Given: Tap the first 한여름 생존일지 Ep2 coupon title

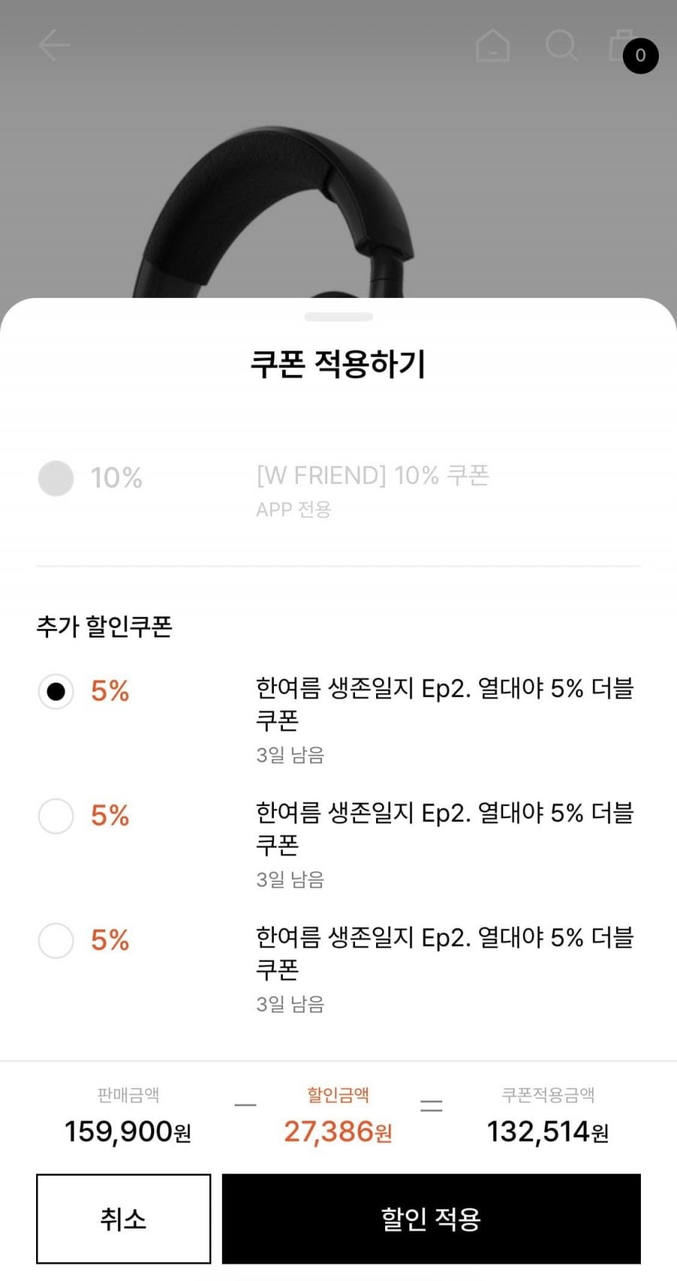Looking at the screenshot, I should tap(445, 704).
